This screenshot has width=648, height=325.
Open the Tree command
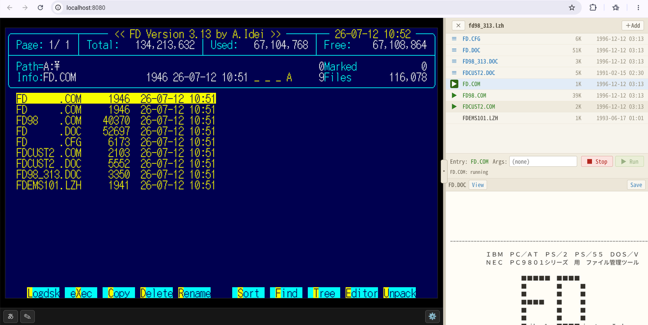(x=324, y=293)
